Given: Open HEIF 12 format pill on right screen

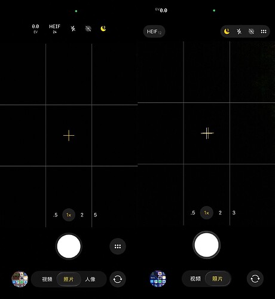Looking at the screenshot, I should (154, 32).
